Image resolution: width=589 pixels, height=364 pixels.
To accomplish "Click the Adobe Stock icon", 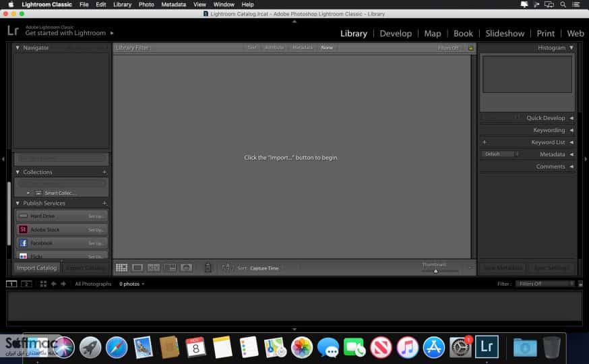I will (x=23, y=229).
